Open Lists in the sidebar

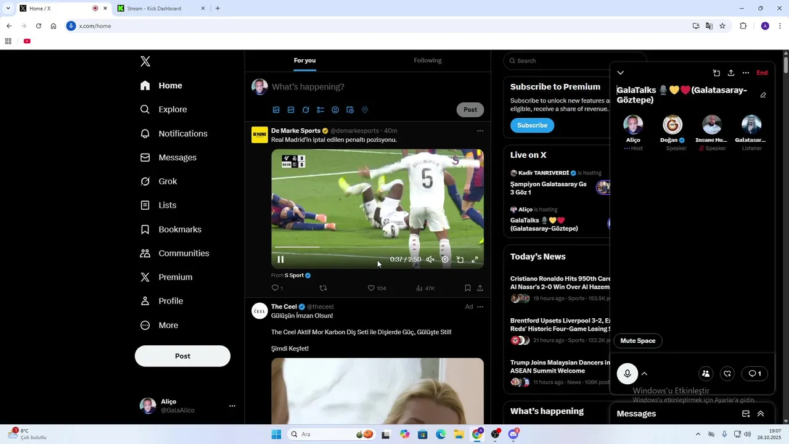pos(158,205)
